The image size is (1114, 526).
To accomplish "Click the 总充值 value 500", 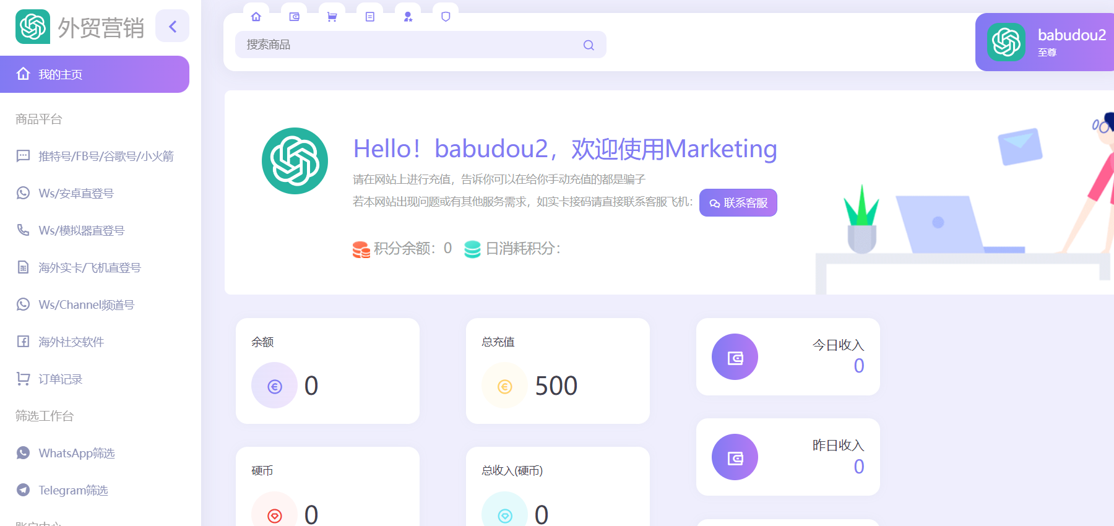I will pyautogui.click(x=556, y=386).
